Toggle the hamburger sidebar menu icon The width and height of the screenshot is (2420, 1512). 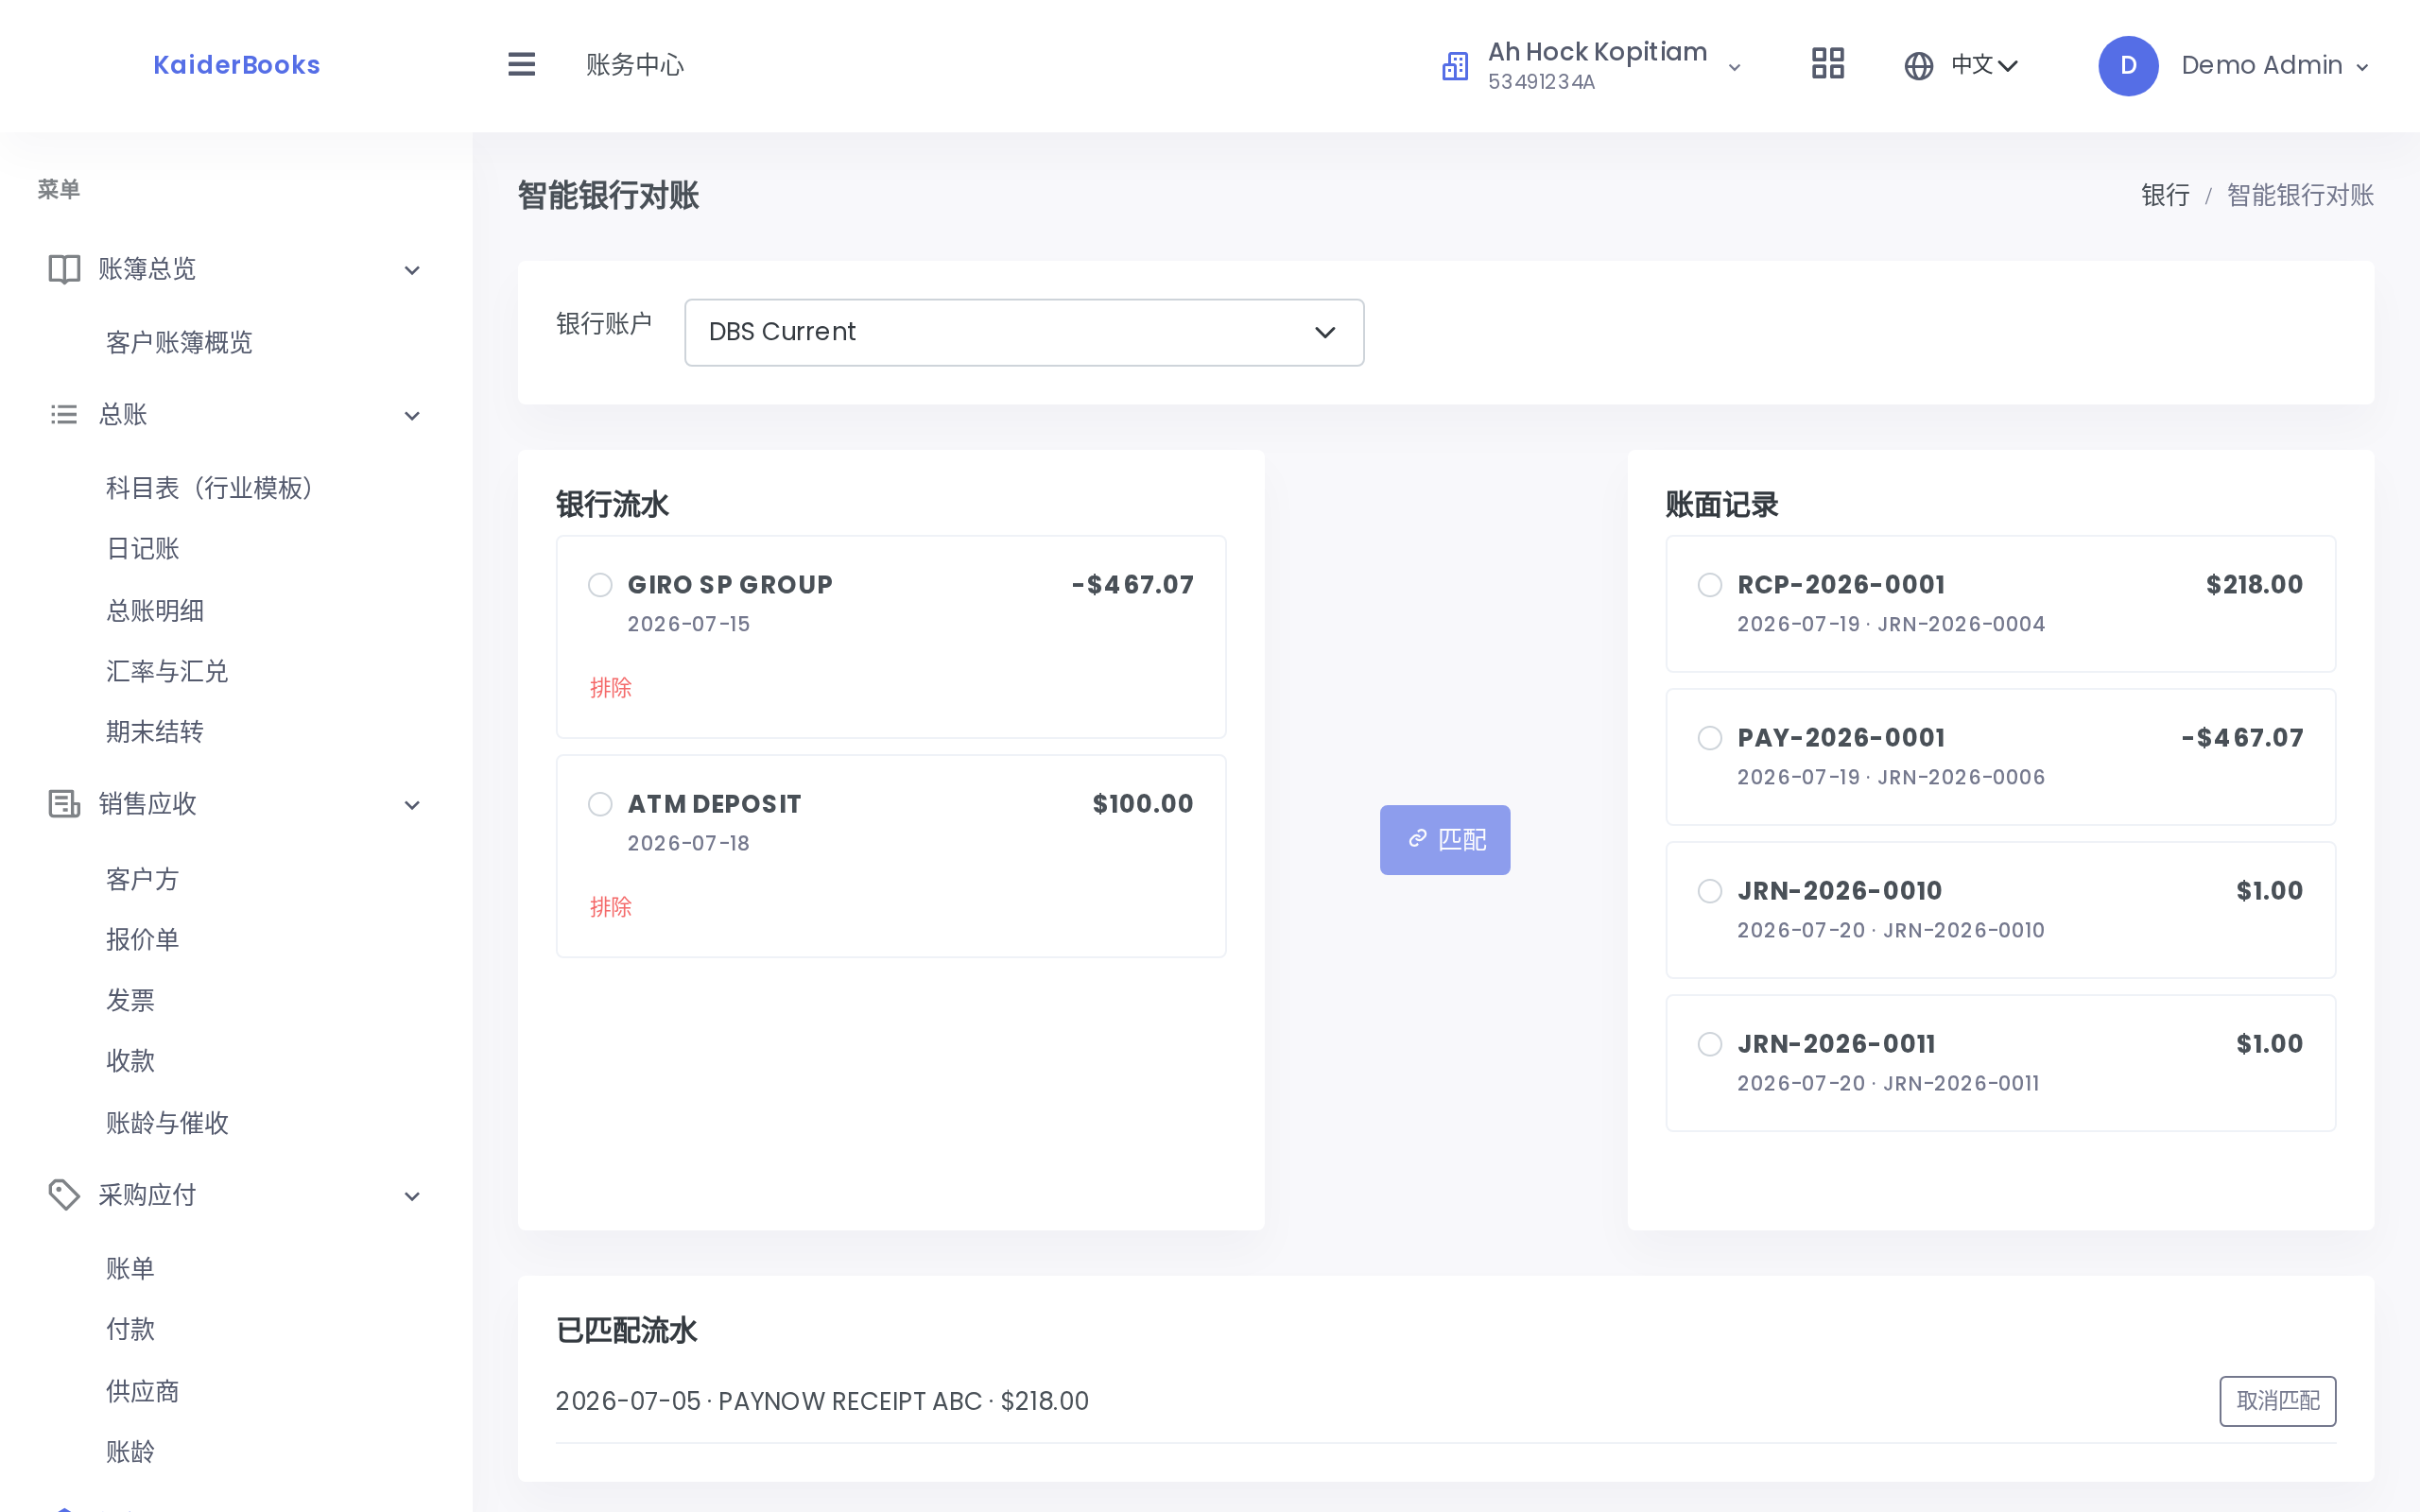[521, 65]
